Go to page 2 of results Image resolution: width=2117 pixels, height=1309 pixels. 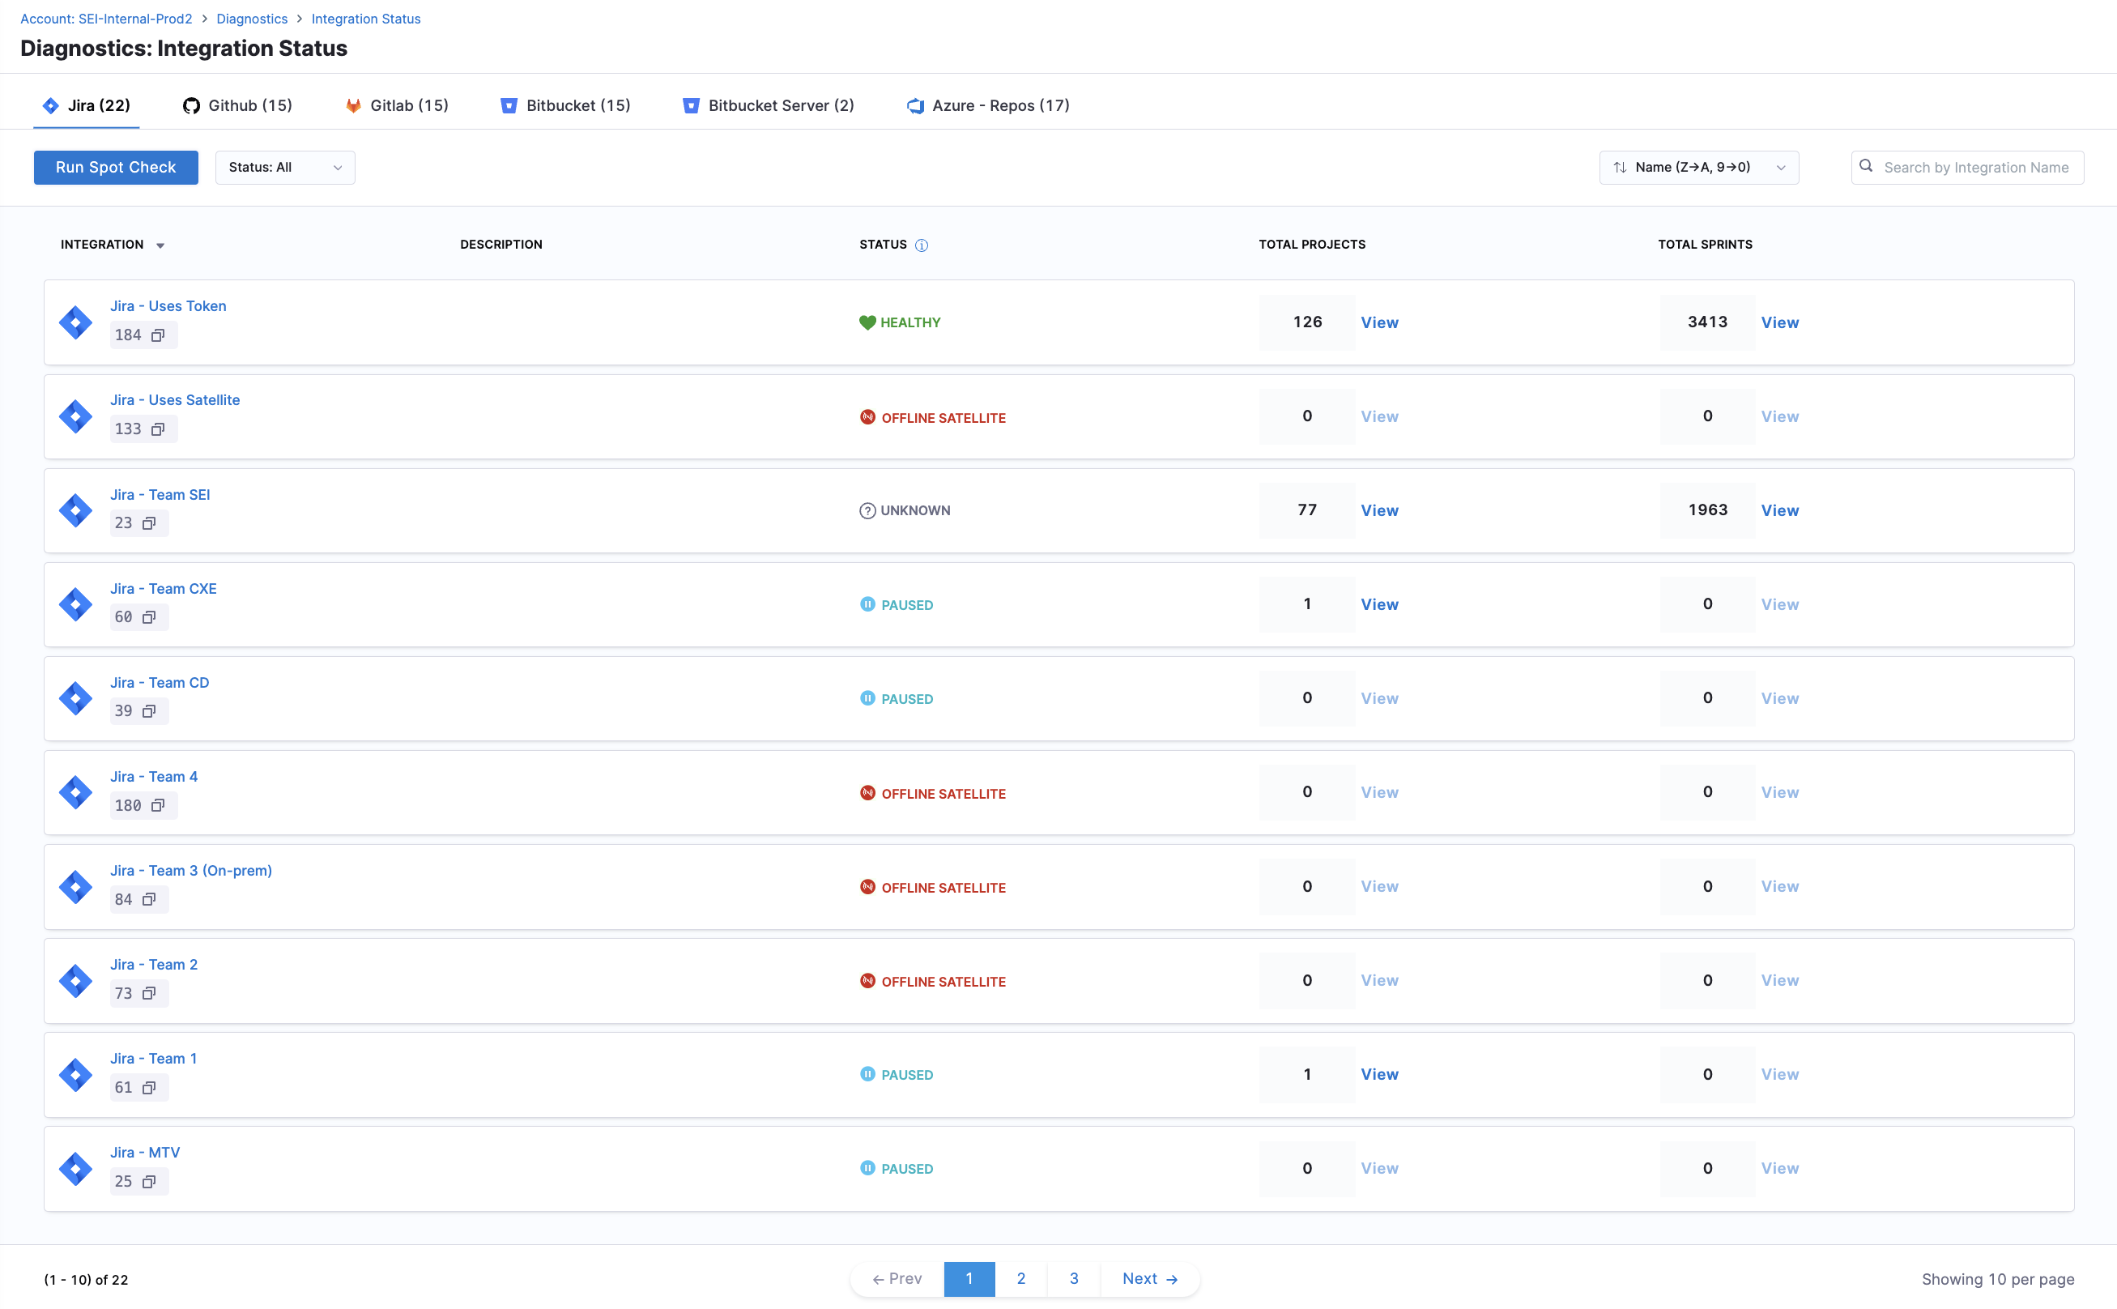1021,1279
